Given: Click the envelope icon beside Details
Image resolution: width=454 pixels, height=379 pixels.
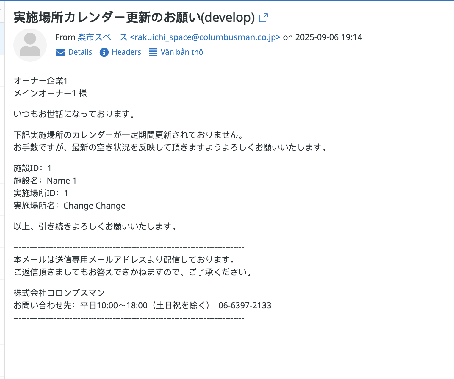Looking at the screenshot, I should coord(60,52).
